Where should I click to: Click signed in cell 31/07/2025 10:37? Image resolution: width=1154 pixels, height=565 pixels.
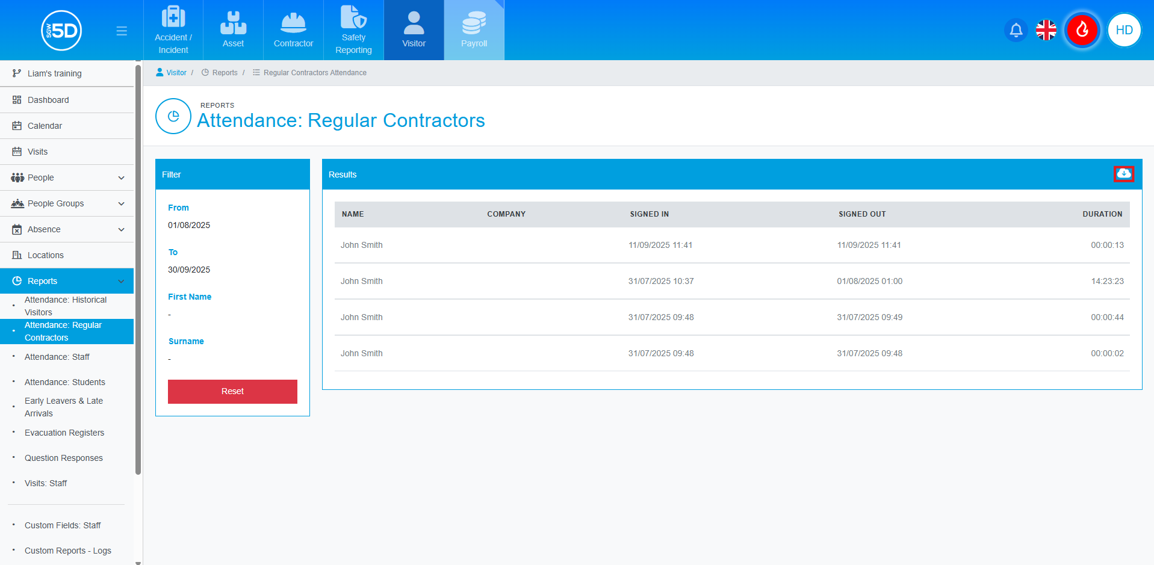point(661,281)
